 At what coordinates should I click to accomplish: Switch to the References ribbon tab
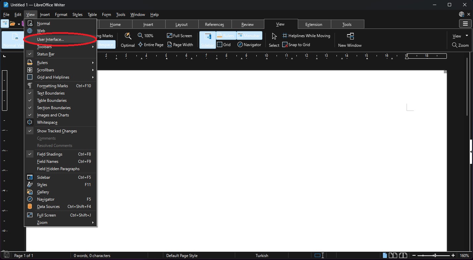[215, 24]
